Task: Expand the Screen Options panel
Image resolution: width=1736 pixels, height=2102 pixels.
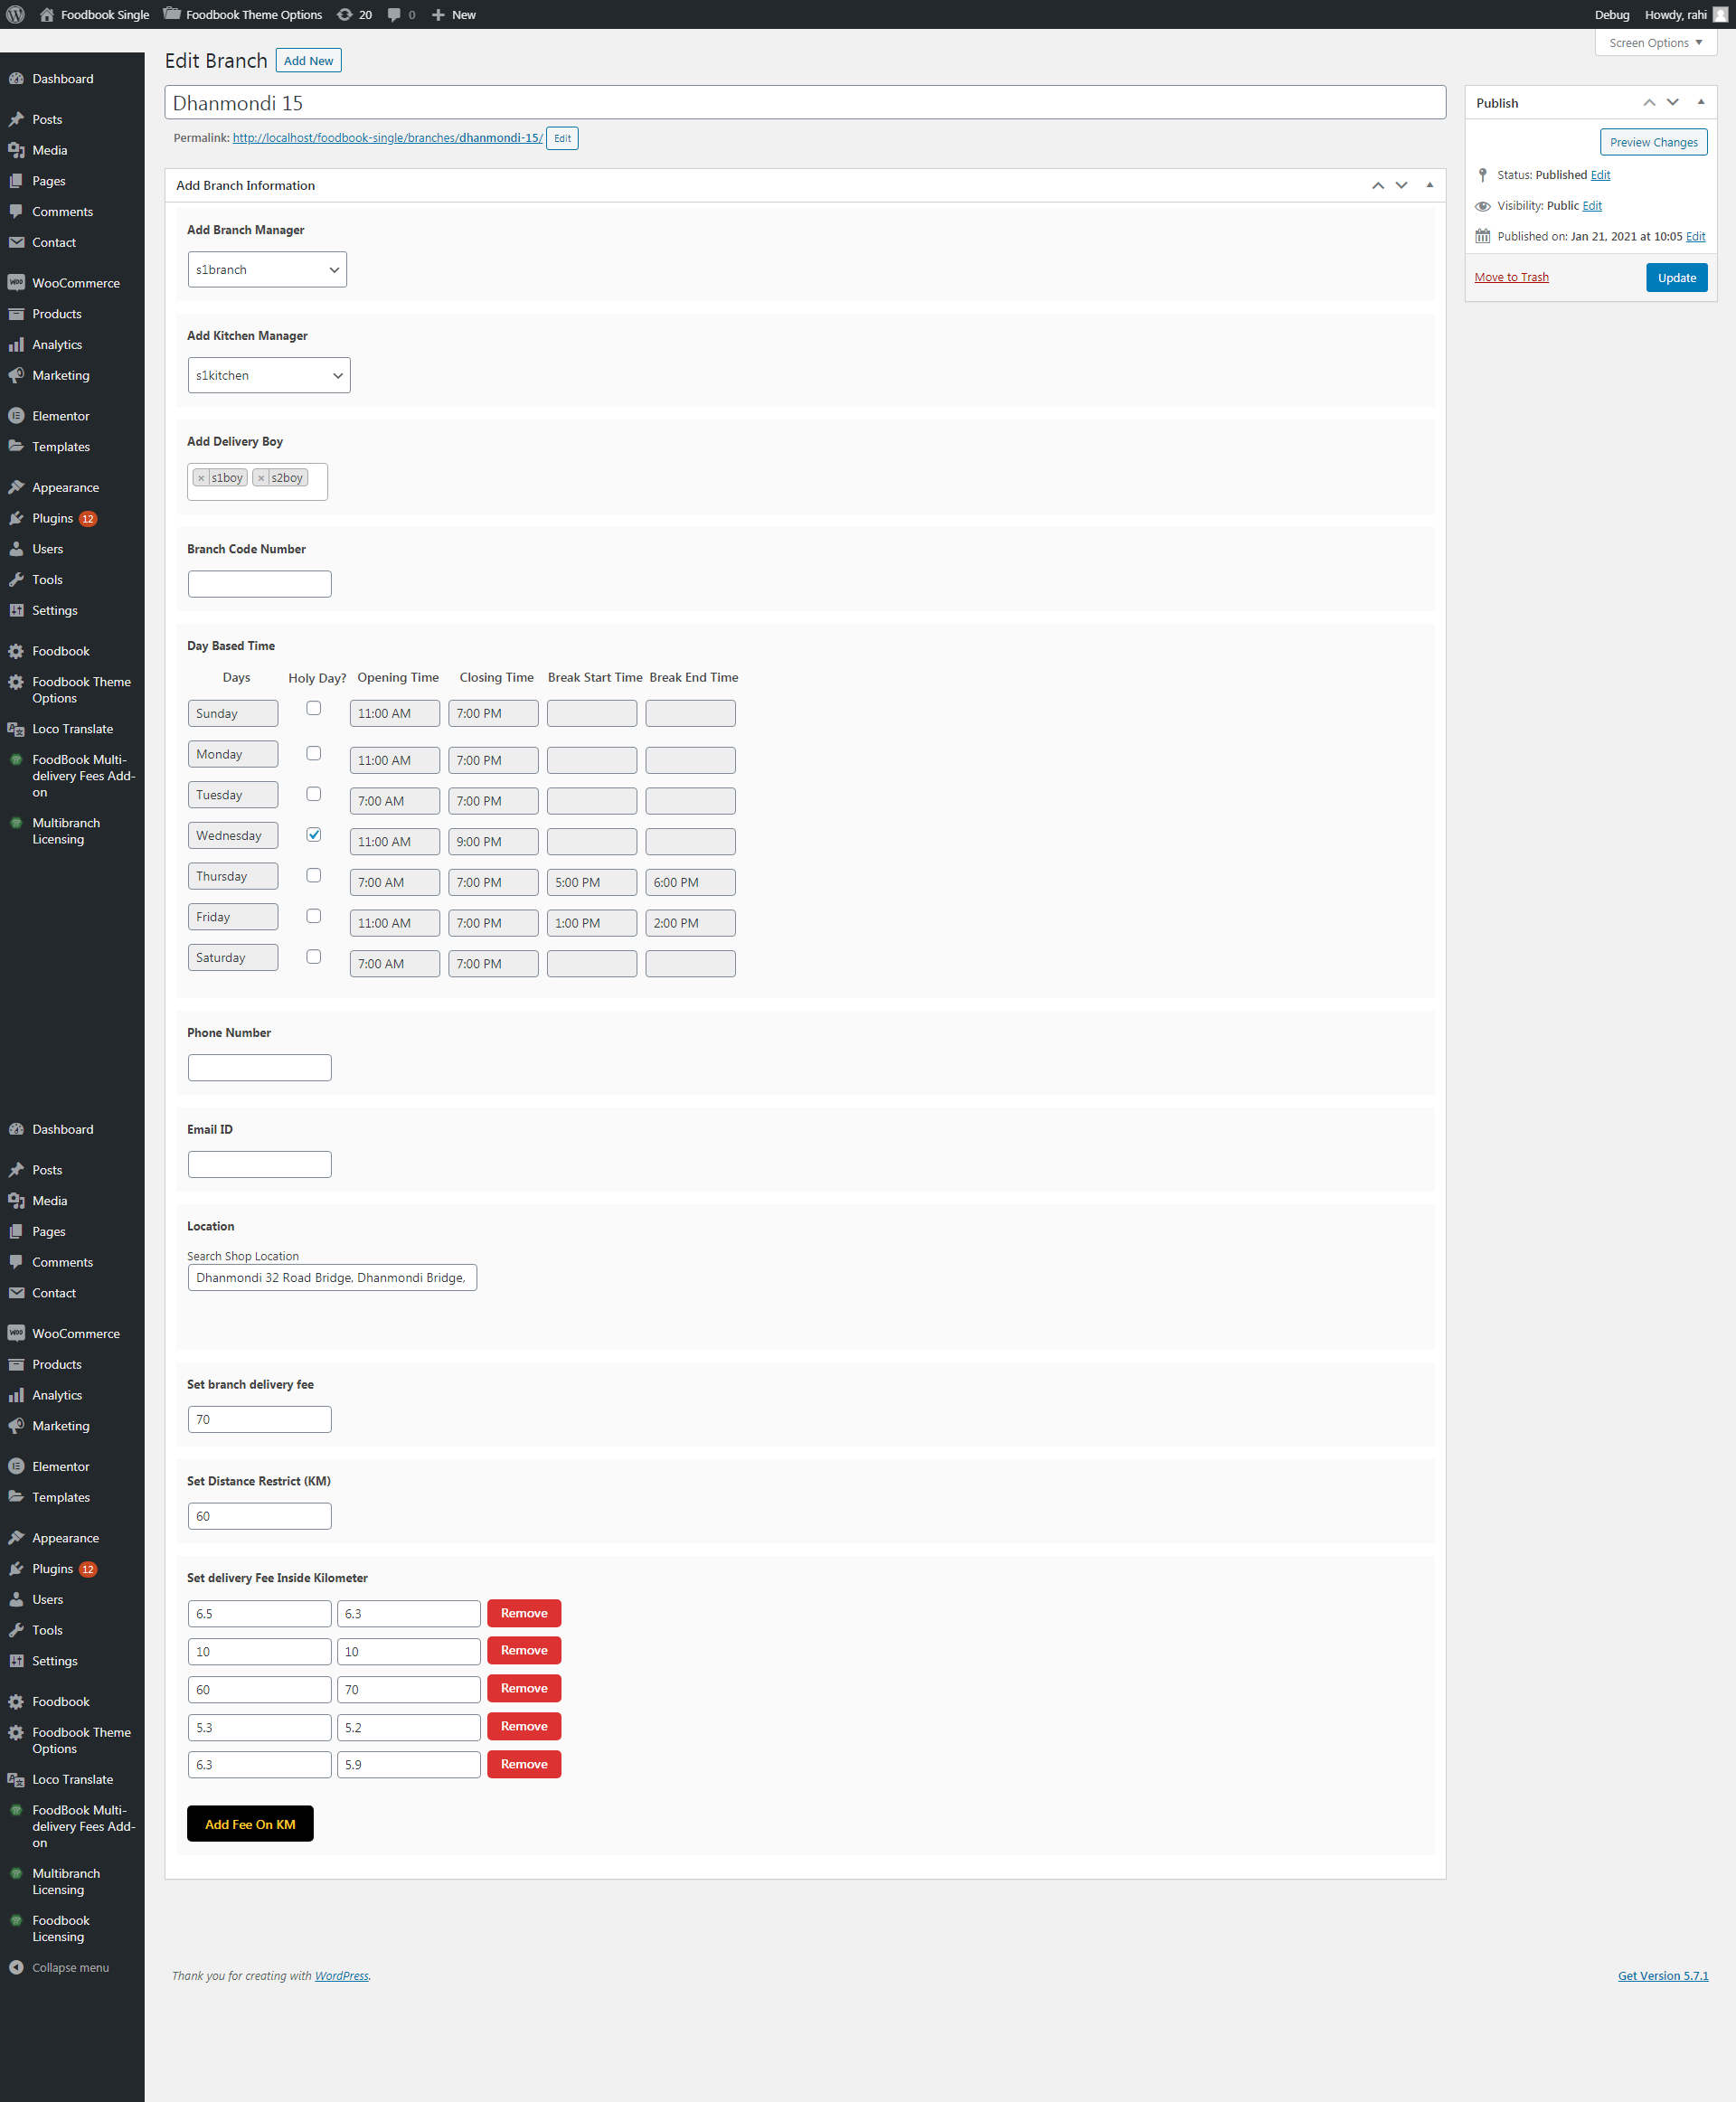Action: pyautogui.click(x=1655, y=43)
